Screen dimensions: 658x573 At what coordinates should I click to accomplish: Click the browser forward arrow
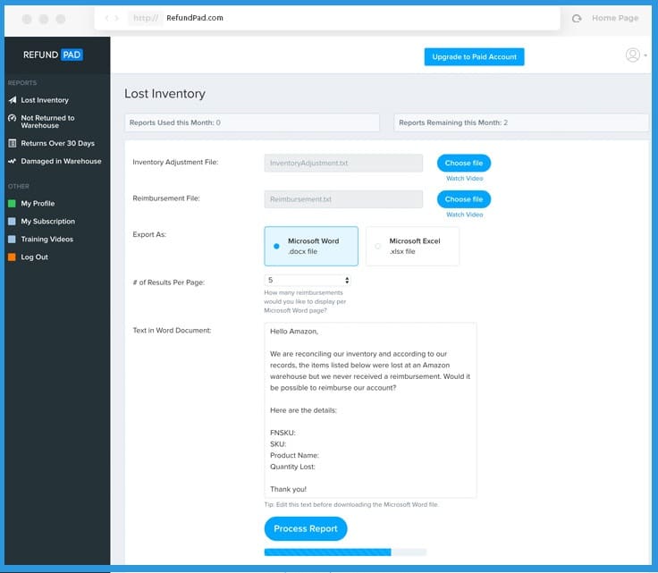tap(116, 18)
